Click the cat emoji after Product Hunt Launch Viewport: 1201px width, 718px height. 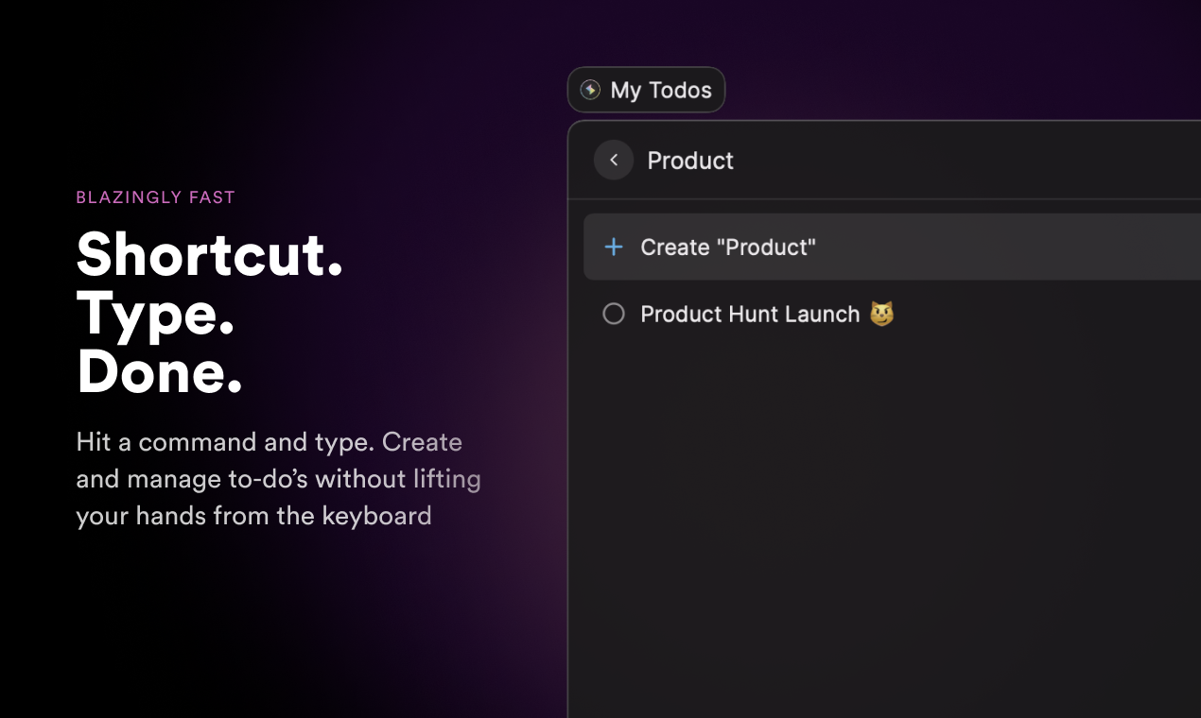[882, 314]
